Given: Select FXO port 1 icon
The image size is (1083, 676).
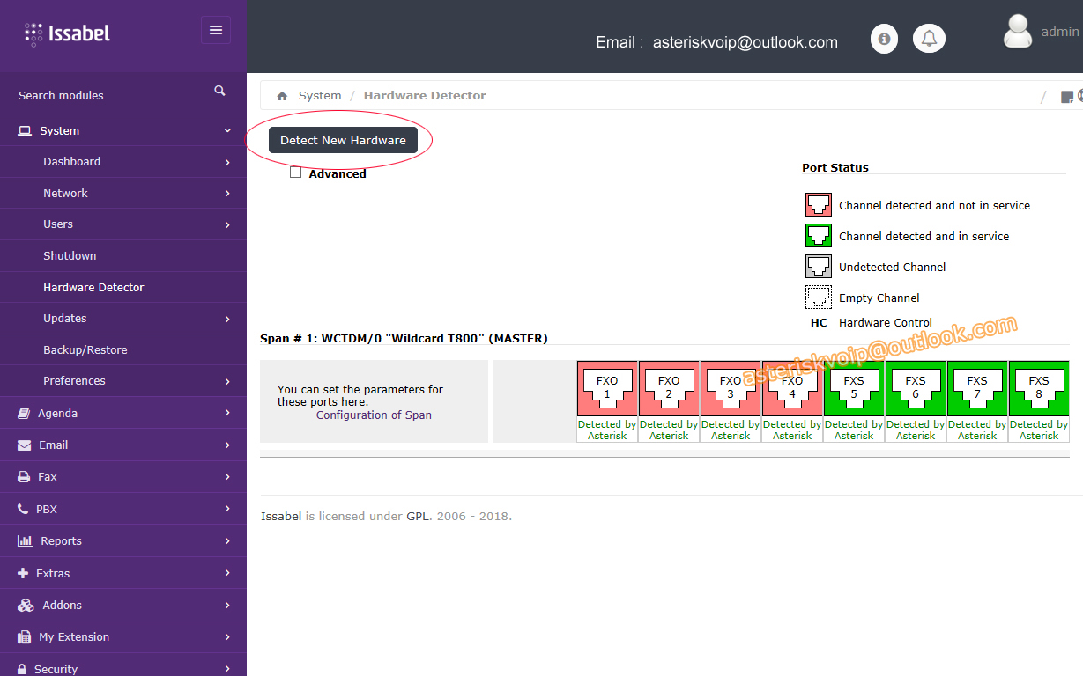Looking at the screenshot, I should pyautogui.click(x=607, y=388).
